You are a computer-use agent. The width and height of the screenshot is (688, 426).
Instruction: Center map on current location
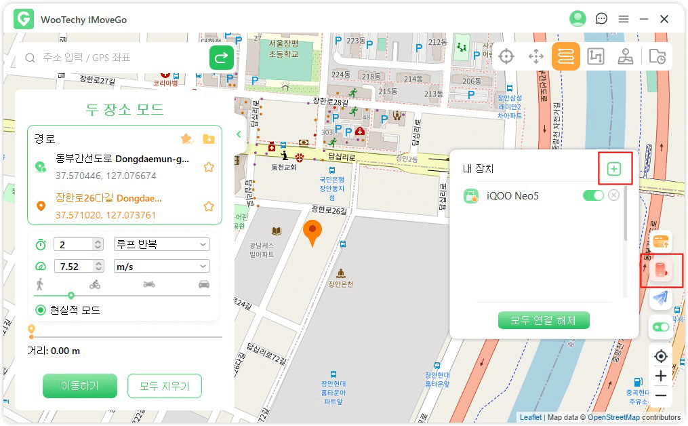point(660,356)
